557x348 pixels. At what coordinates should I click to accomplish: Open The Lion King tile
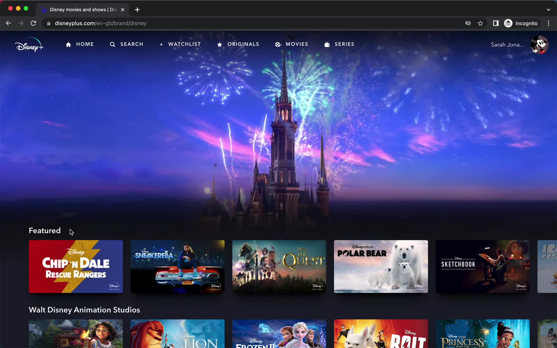pyautogui.click(x=177, y=333)
